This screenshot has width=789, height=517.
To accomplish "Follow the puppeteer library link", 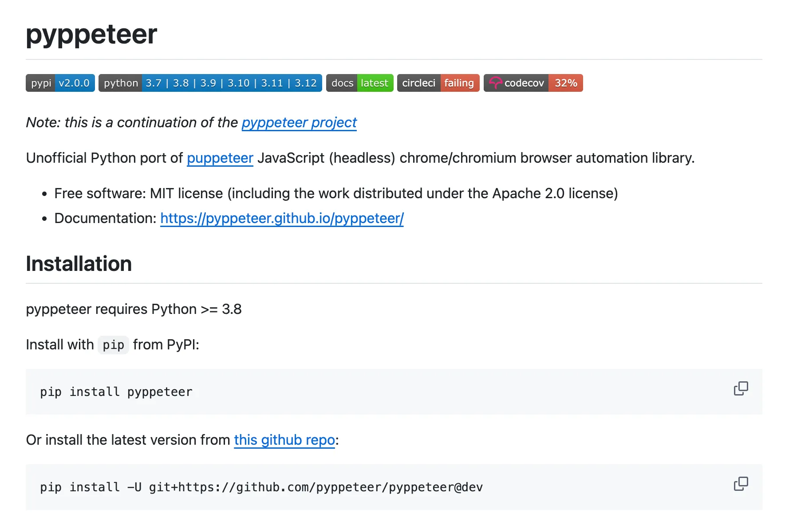I will (220, 158).
